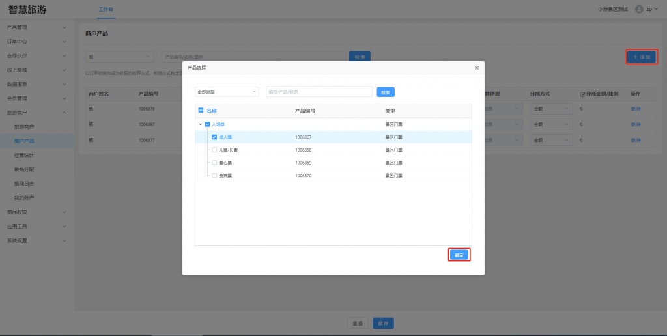Check the 儿童/长者 checkbox
The image size is (667, 336).
coord(214,150)
